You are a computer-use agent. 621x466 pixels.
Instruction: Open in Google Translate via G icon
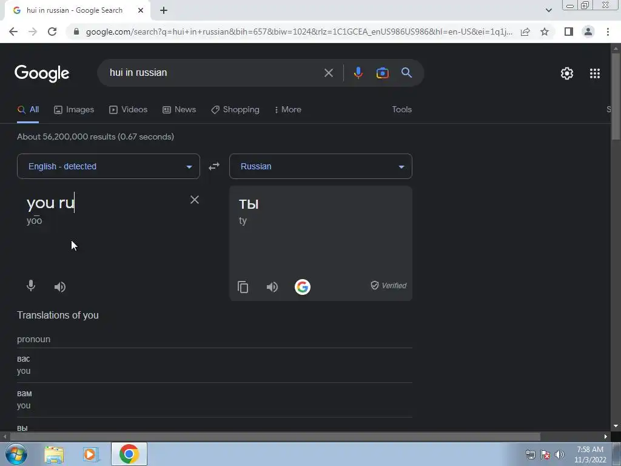(x=303, y=287)
